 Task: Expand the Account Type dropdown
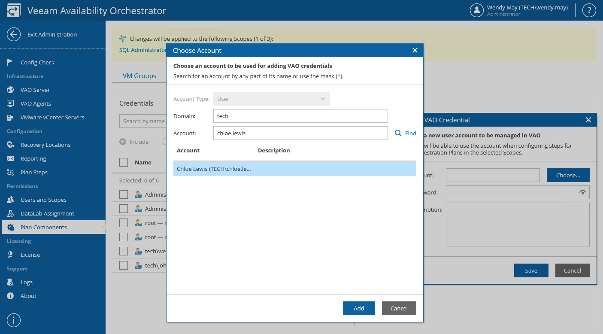point(272,99)
